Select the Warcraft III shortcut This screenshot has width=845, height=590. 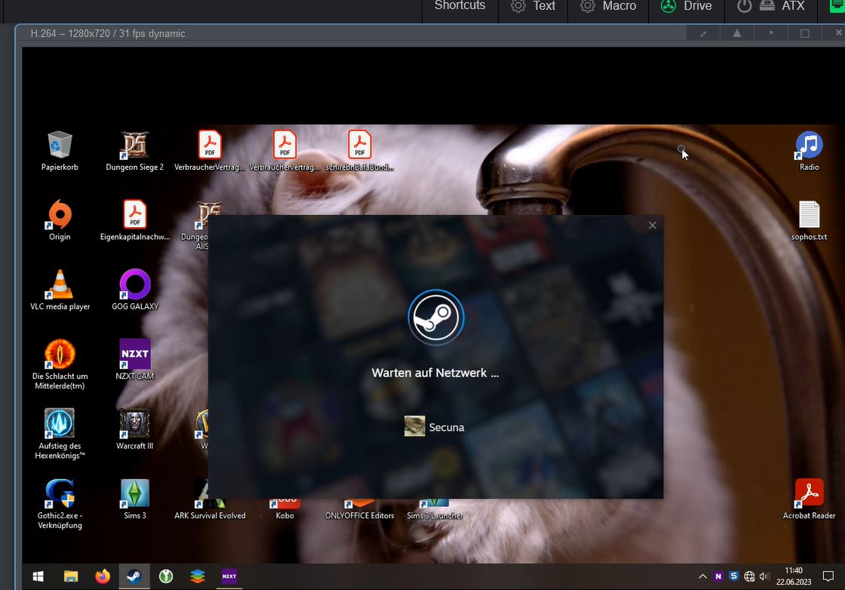click(135, 429)
